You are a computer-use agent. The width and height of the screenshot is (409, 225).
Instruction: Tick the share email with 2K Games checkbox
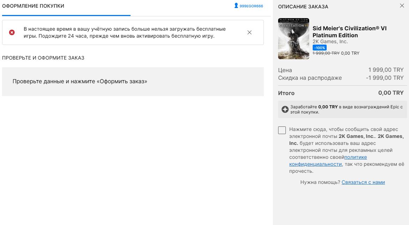tap(282, 130)
